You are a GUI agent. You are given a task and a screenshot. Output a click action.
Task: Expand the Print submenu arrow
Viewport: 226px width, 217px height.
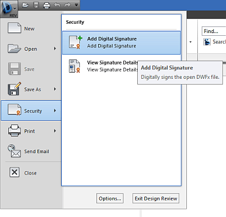coord(55,131)
